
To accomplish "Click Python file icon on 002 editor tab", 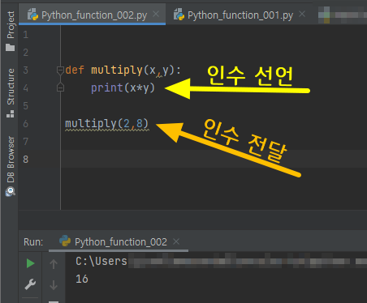I will click(32, 15).
